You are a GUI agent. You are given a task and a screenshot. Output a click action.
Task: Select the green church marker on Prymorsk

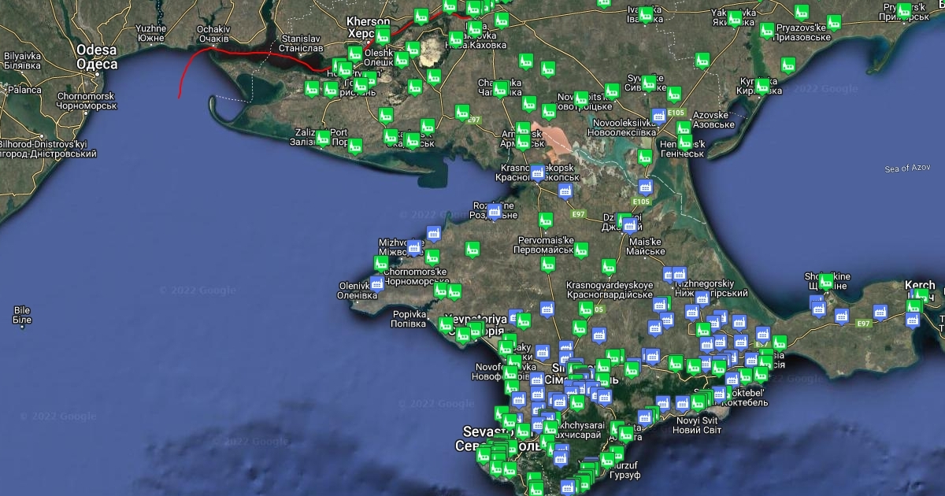[x=904, y=10]
